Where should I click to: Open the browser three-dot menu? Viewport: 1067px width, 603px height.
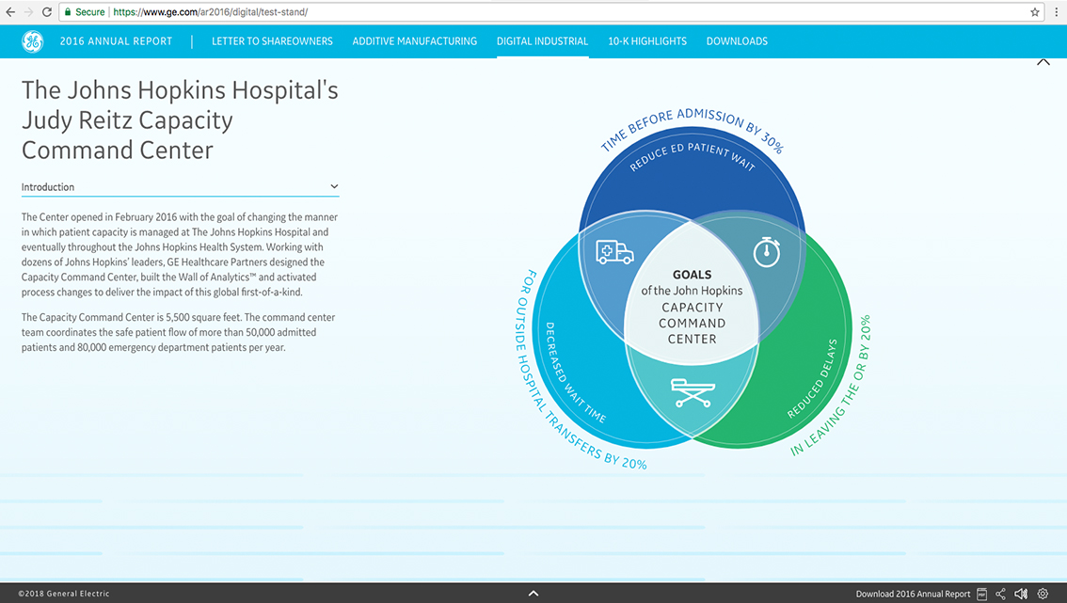point(1056,12)
